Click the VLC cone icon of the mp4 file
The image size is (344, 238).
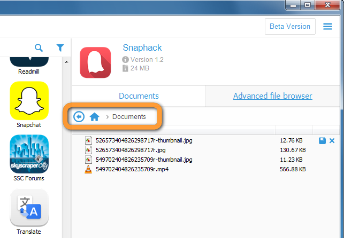click(88, 169)
